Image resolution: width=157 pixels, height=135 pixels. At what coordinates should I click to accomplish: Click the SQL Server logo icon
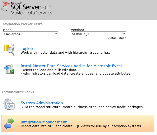point(5,6)
